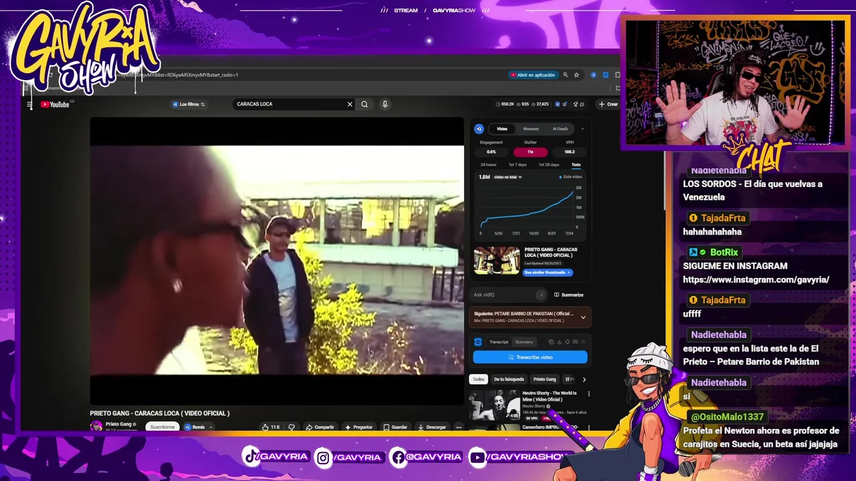Copy the transcript with the copy icon
The width and height of the screenshot is (856, 481).
click(x=551, y=342)
